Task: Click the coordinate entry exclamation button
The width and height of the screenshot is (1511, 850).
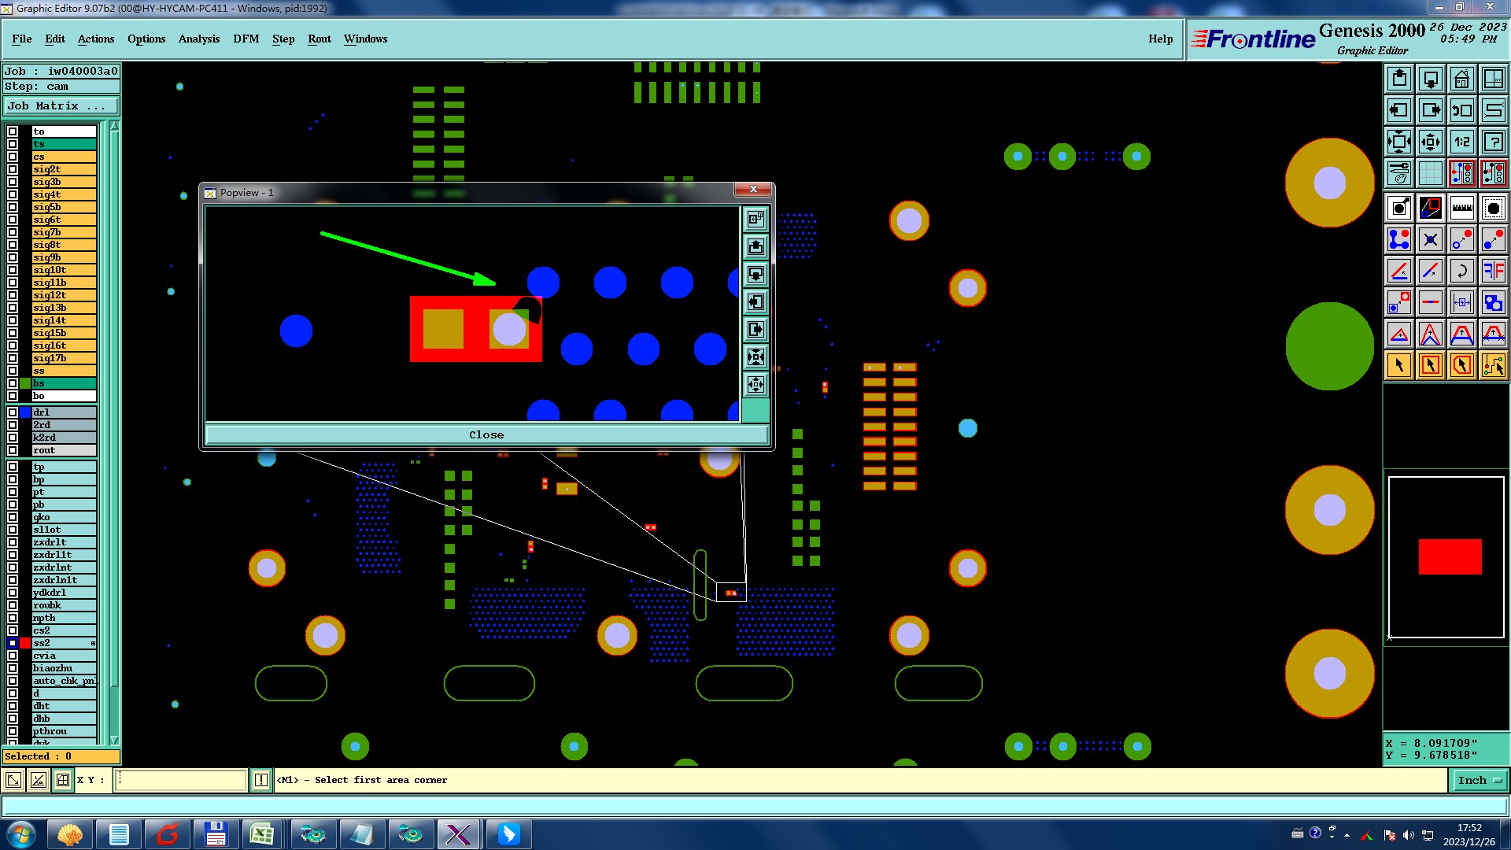Action: (x=261, y=780)
